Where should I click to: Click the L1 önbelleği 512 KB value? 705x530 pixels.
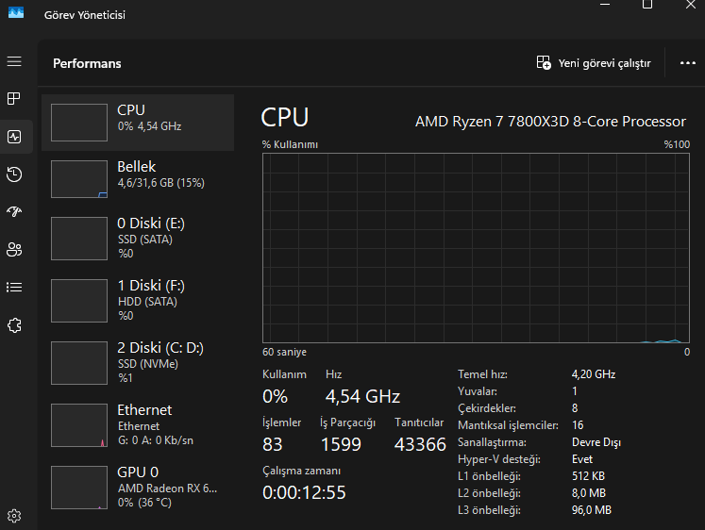point(588,476)
